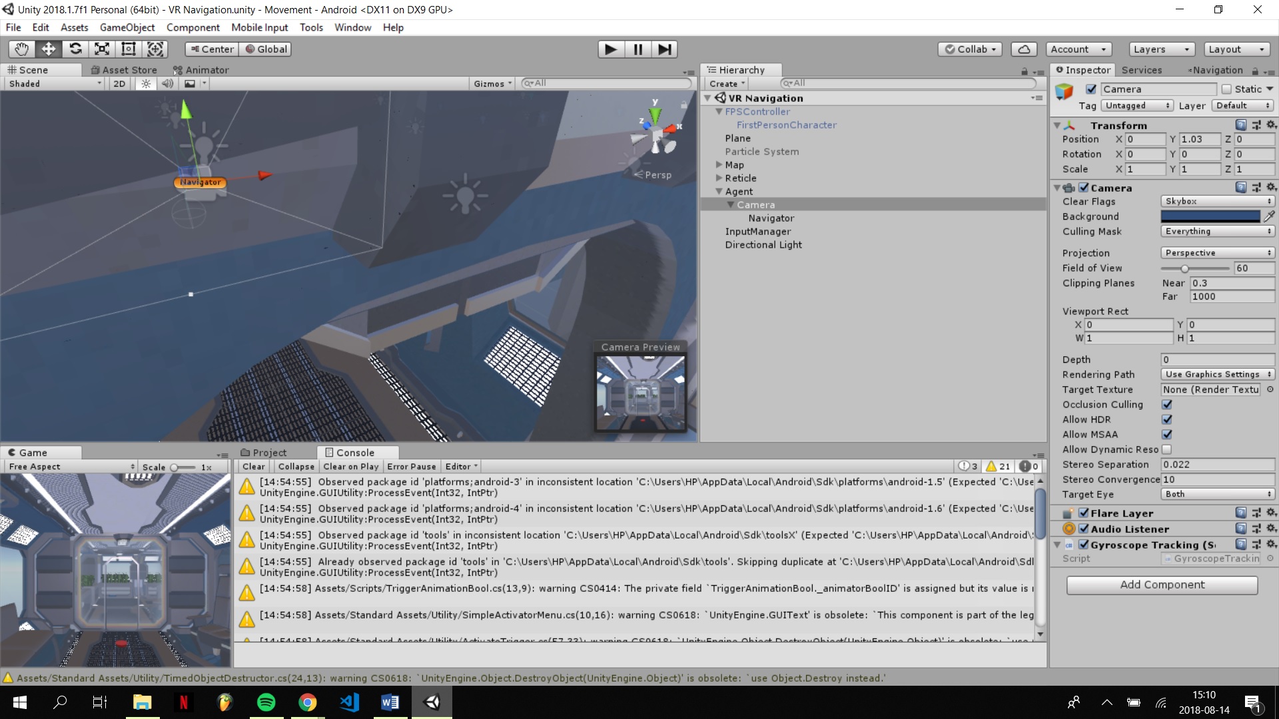Select the Rotate tool
This screenshot has height=719, width=1279.
[75, 49]
